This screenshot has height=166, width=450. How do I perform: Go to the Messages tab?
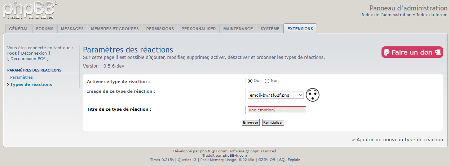[x=72, y=29]
